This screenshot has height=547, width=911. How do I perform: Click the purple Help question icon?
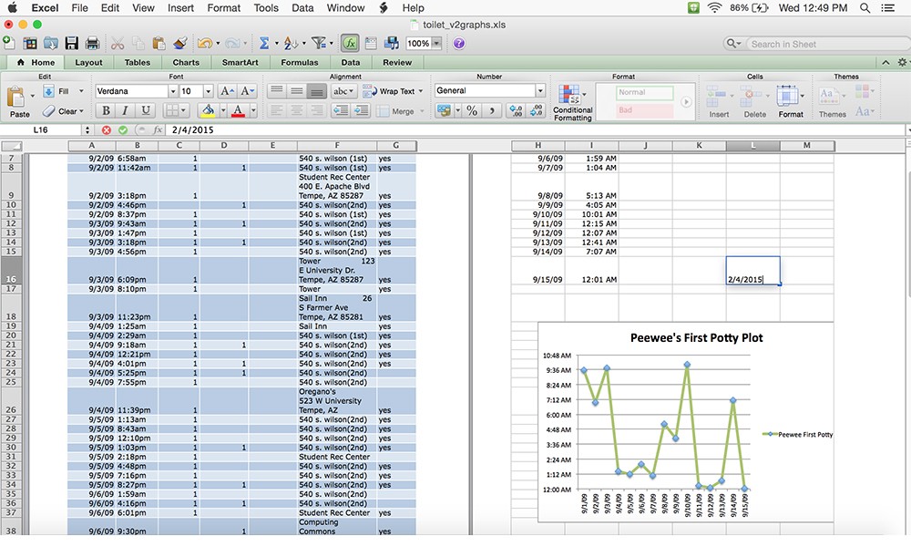tap(458, 44)
